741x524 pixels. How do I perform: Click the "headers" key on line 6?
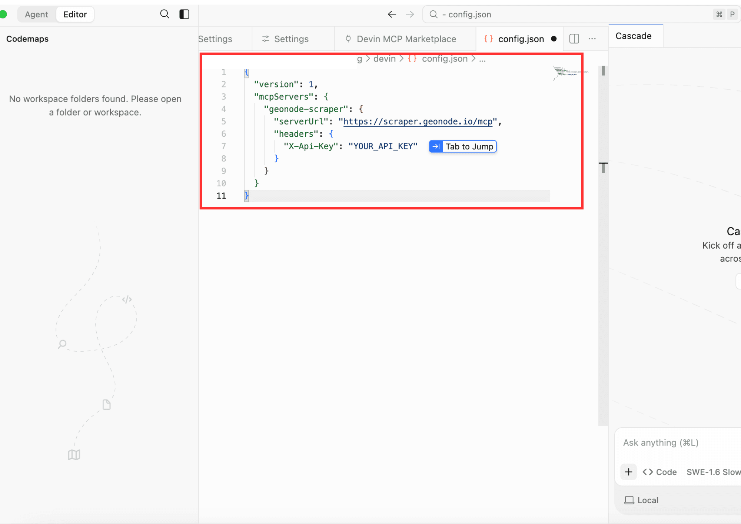pos(296,134)
